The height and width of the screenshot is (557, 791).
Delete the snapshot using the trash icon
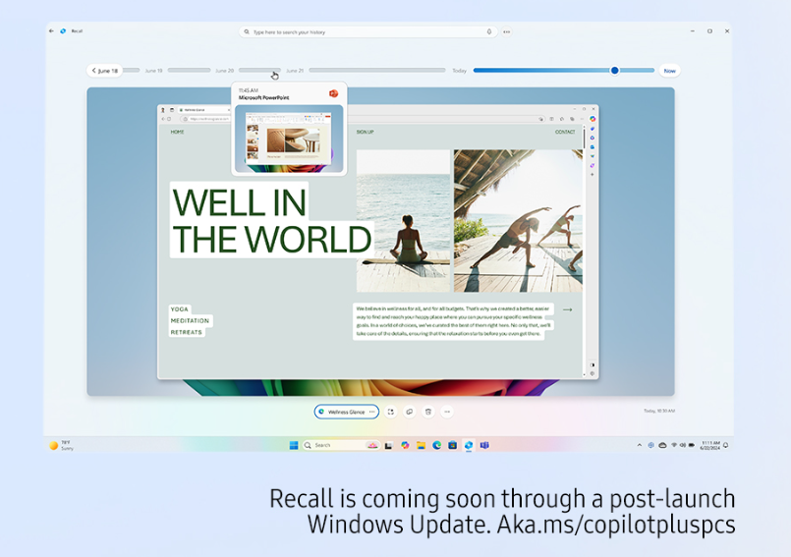(x=428, y=412)
